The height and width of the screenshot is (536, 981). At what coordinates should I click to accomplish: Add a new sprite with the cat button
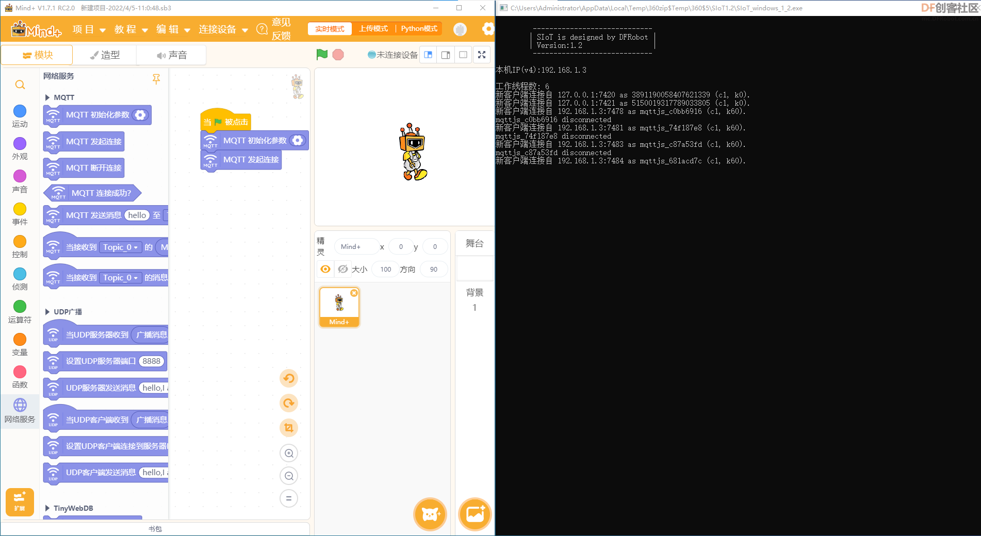point(430,514)
